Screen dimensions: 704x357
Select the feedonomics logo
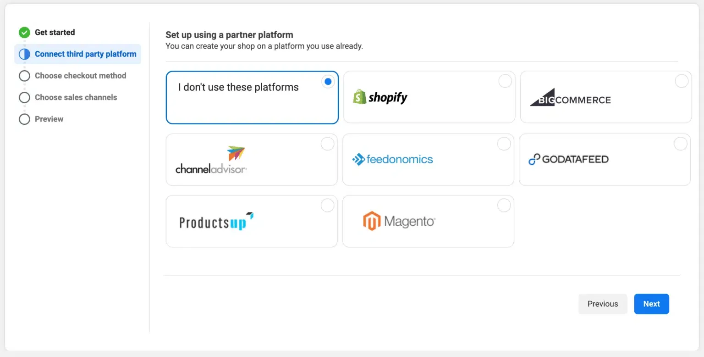point(392,159)
